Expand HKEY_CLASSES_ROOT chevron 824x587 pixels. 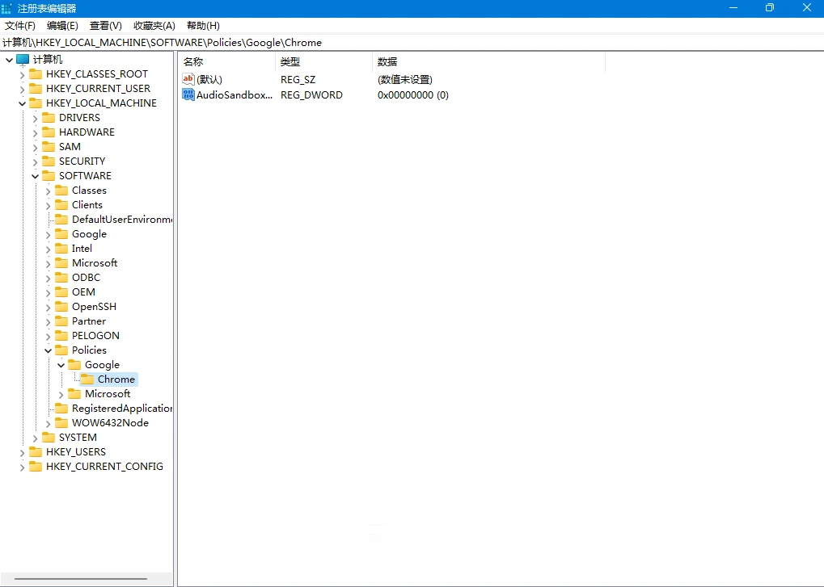coord(22,74)
